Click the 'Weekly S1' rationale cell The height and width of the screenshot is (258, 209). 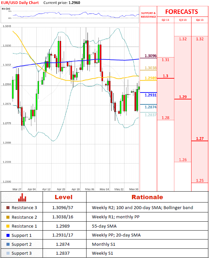tap(102, 253)
